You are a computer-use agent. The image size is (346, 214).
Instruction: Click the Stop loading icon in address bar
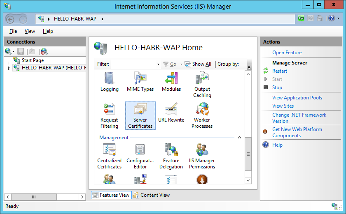point(311,18)
